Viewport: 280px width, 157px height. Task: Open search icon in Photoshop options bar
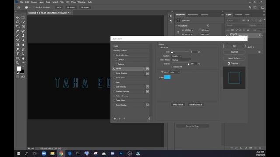(250, 7)
